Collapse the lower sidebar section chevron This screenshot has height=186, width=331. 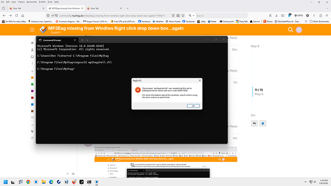[x=32, y=125]
